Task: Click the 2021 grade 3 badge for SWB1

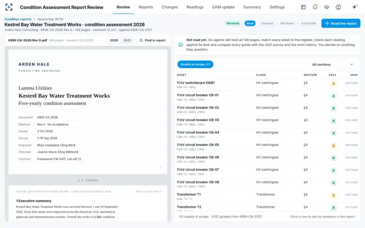Action: point(333,84)
